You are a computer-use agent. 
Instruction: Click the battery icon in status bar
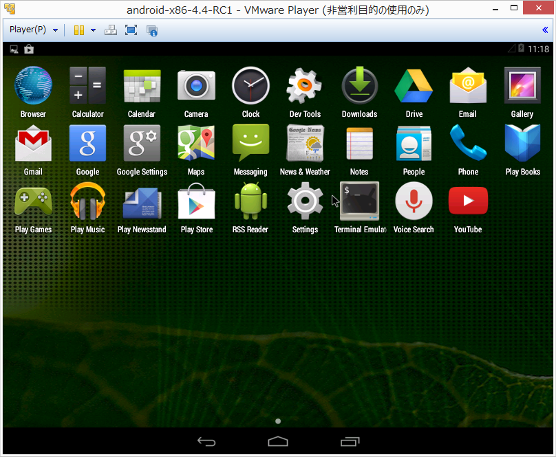click(x=521, y=48)
